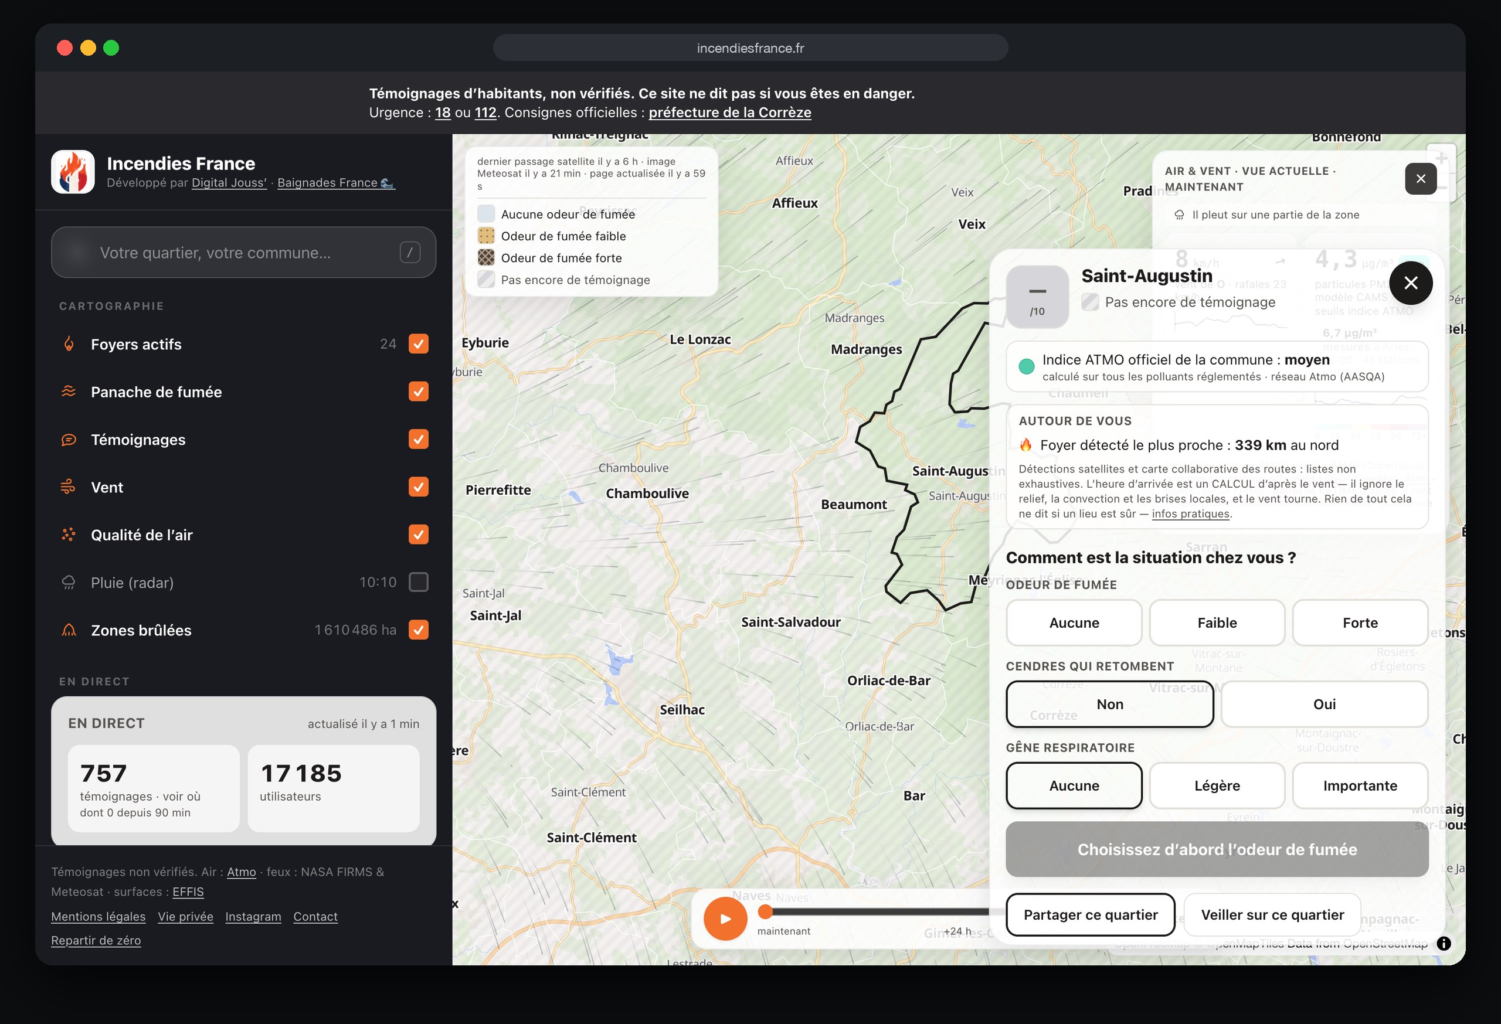Close the Saint-Augustin panel with the round X

coord(1411,283)
